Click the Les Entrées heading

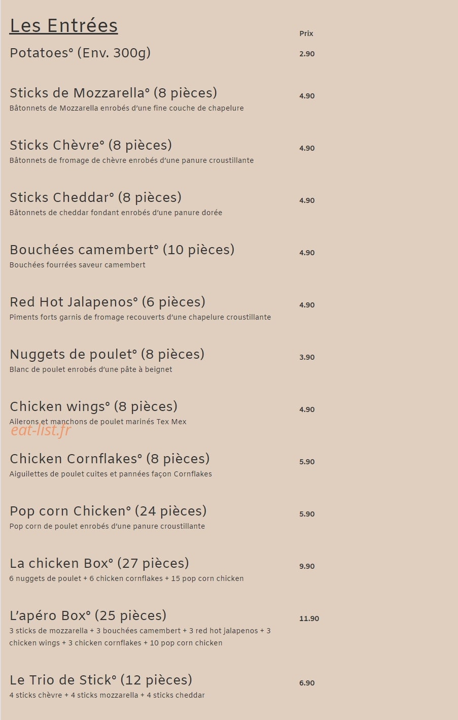[64, 25]
